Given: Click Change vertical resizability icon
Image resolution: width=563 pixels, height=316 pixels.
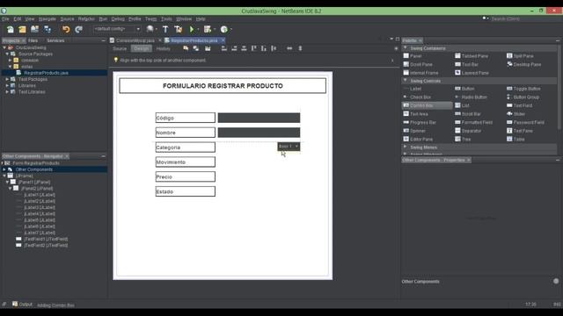Looking at the screenshot, I should [x=300, y=48].
